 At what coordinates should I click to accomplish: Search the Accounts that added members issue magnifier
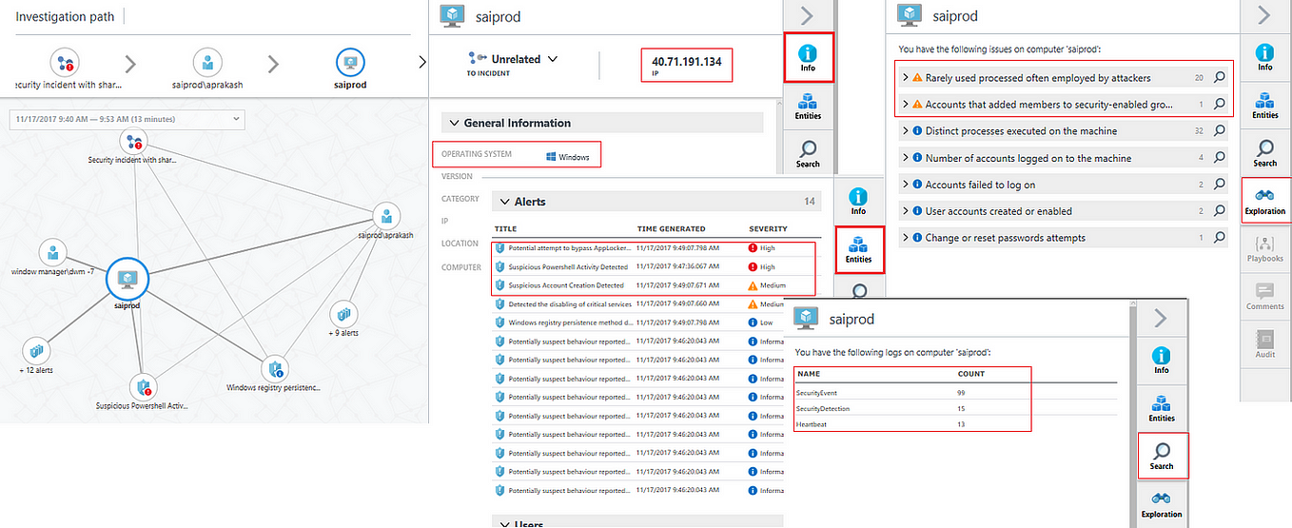pyautogui.click(x=1219, y=104)
